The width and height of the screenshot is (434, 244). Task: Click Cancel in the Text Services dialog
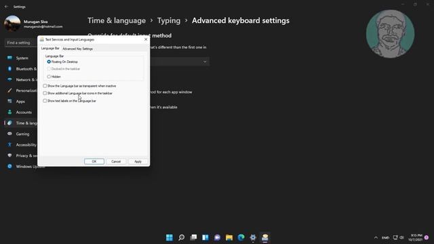pos(116,161)
